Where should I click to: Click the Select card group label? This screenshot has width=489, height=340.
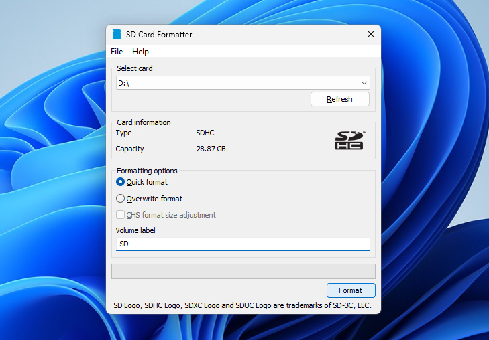pos(135,68)
